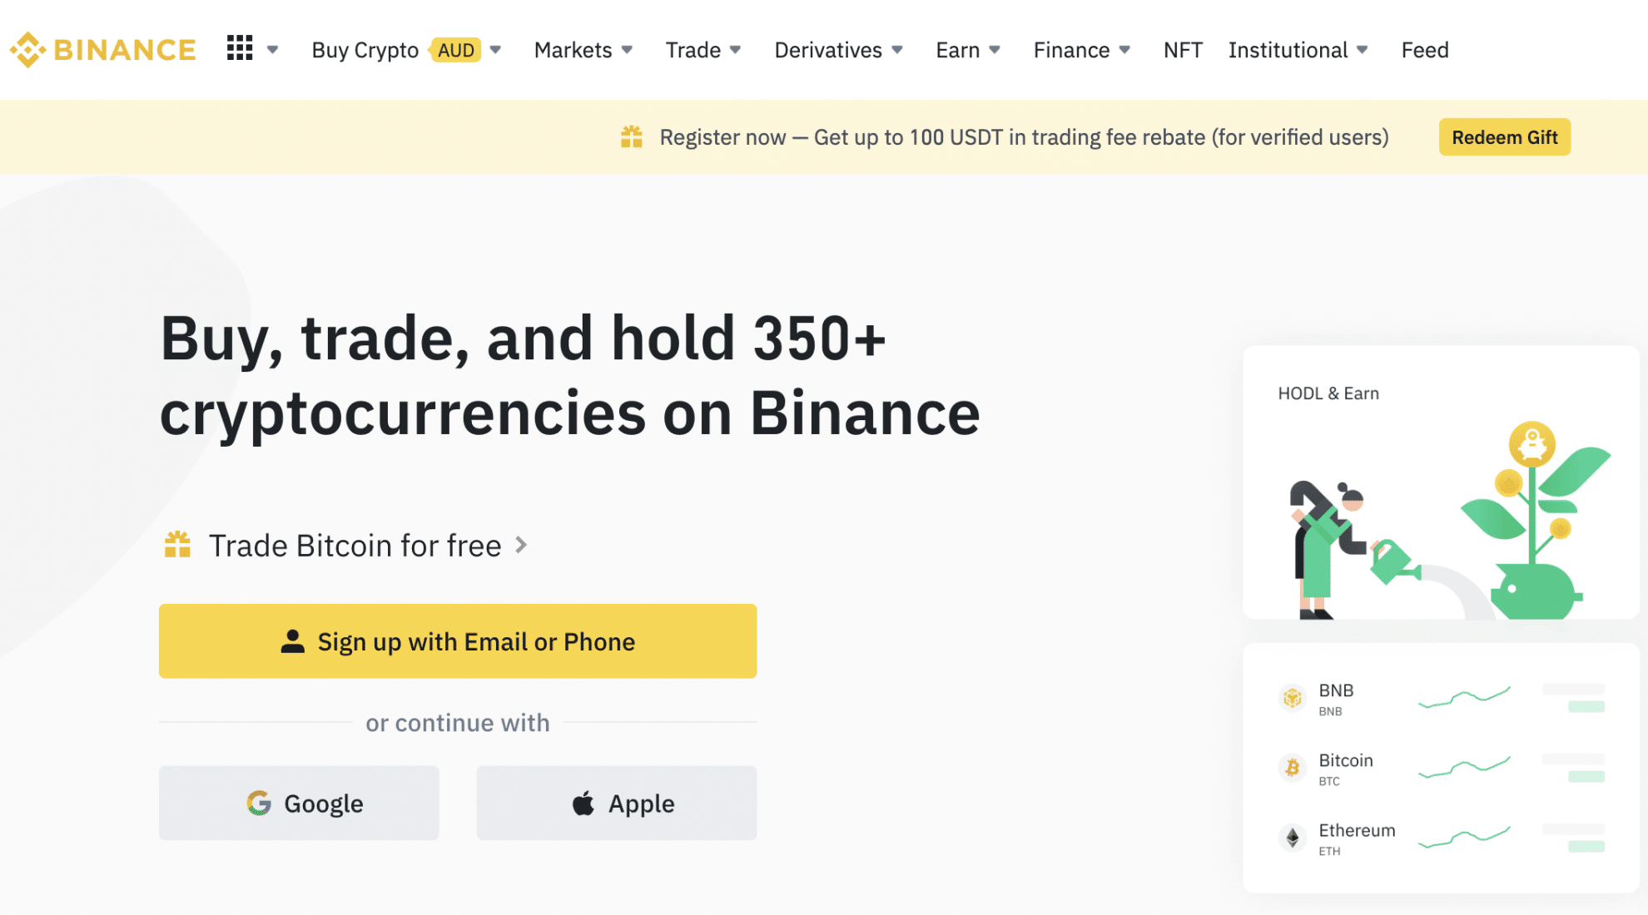Screen dimensions: 1648x915
Task: Click the AUD currency badge
Action: point(455,50)
